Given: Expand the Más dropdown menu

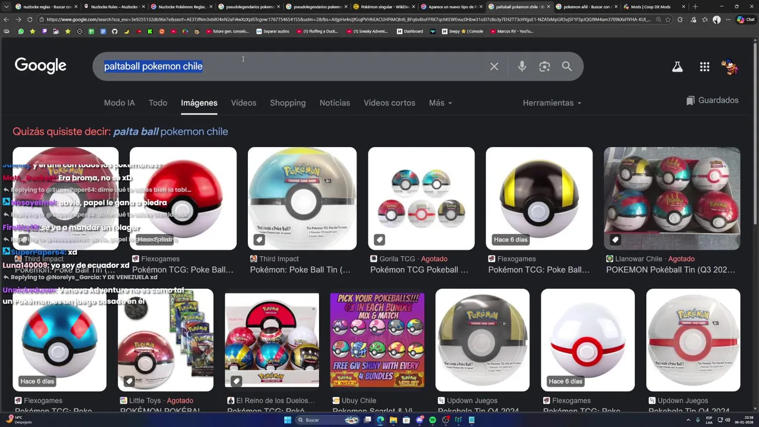Looking at the screenshot, I should pos(441,103).
